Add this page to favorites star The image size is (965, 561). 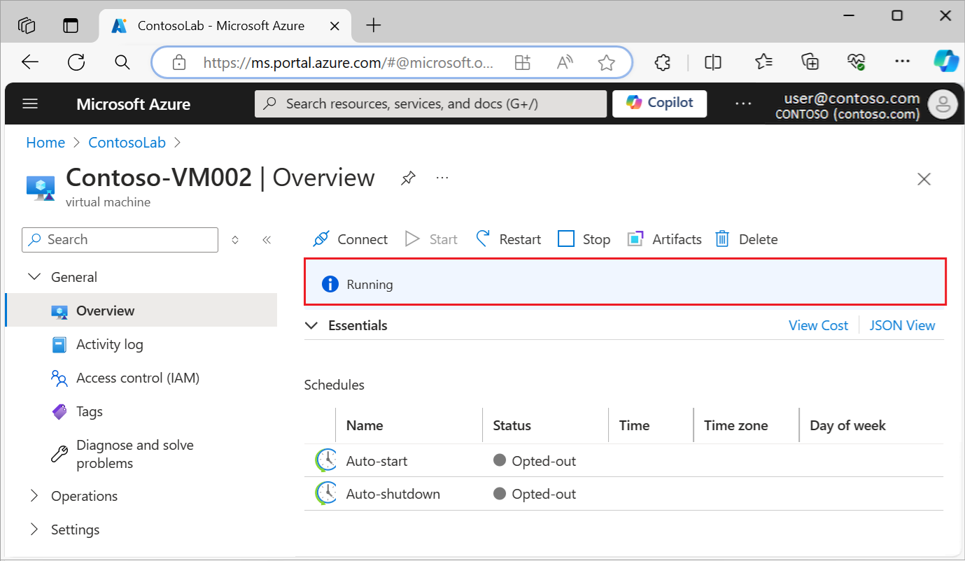(x=606, y=63)
